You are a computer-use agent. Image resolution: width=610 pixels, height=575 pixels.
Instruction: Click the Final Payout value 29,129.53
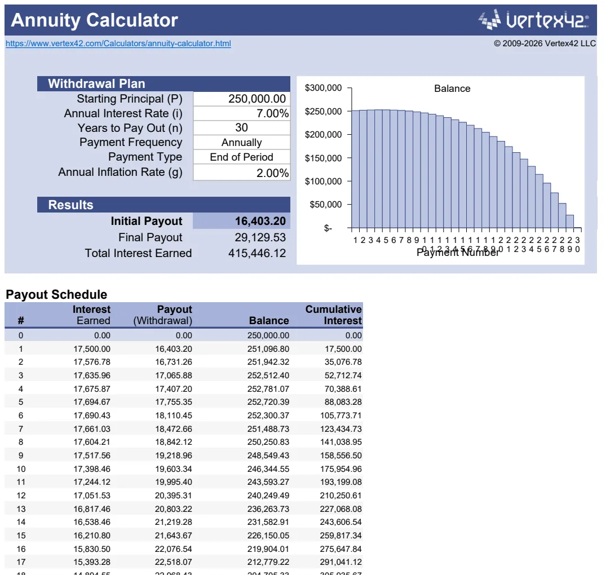260,237
